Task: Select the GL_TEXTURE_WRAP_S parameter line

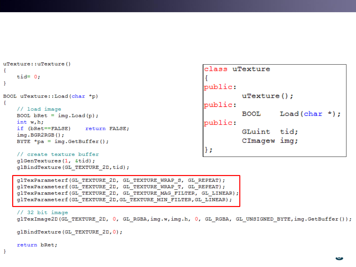Action: pos(121,180)
